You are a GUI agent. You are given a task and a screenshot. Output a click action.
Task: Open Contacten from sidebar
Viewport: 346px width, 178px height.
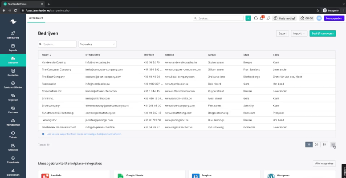tap(13, 73)
